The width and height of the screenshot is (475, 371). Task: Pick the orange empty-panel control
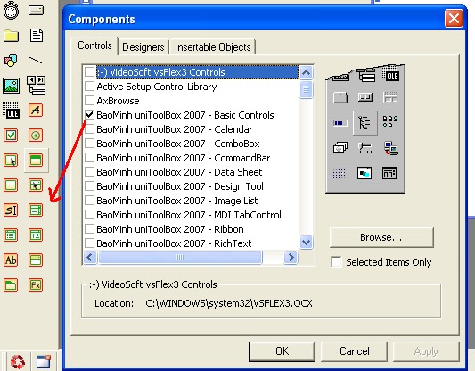coord(11,185)
